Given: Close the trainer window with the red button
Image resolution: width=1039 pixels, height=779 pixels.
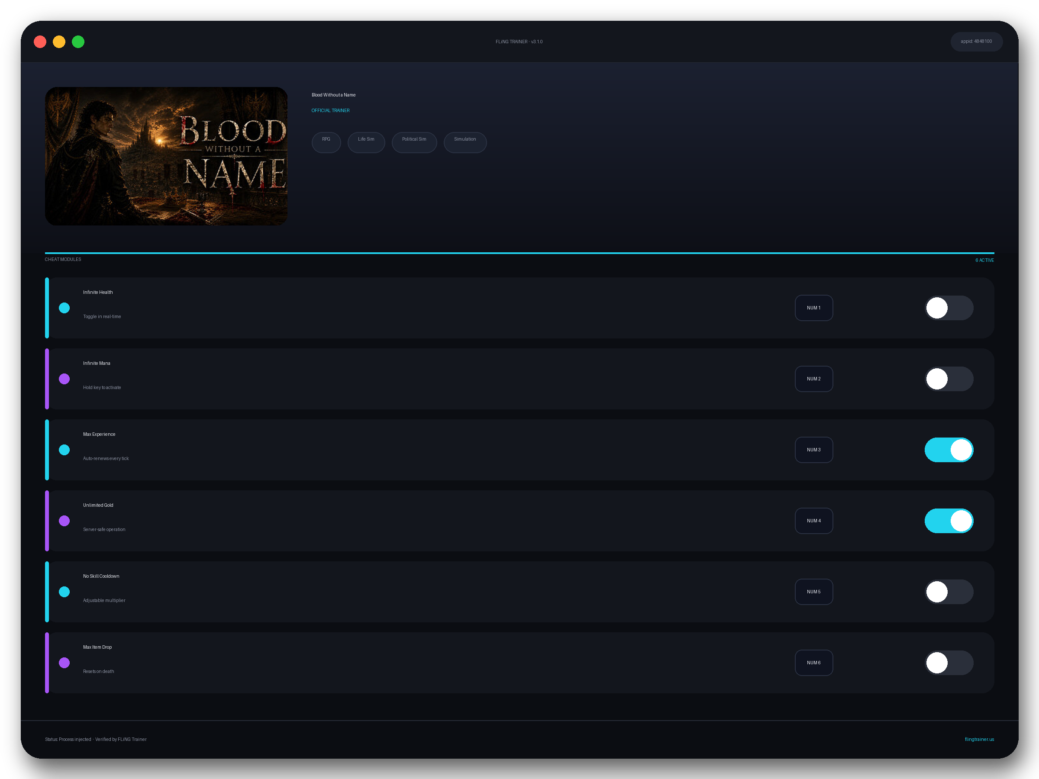Looking at the screenshot, I should point(40,42).
